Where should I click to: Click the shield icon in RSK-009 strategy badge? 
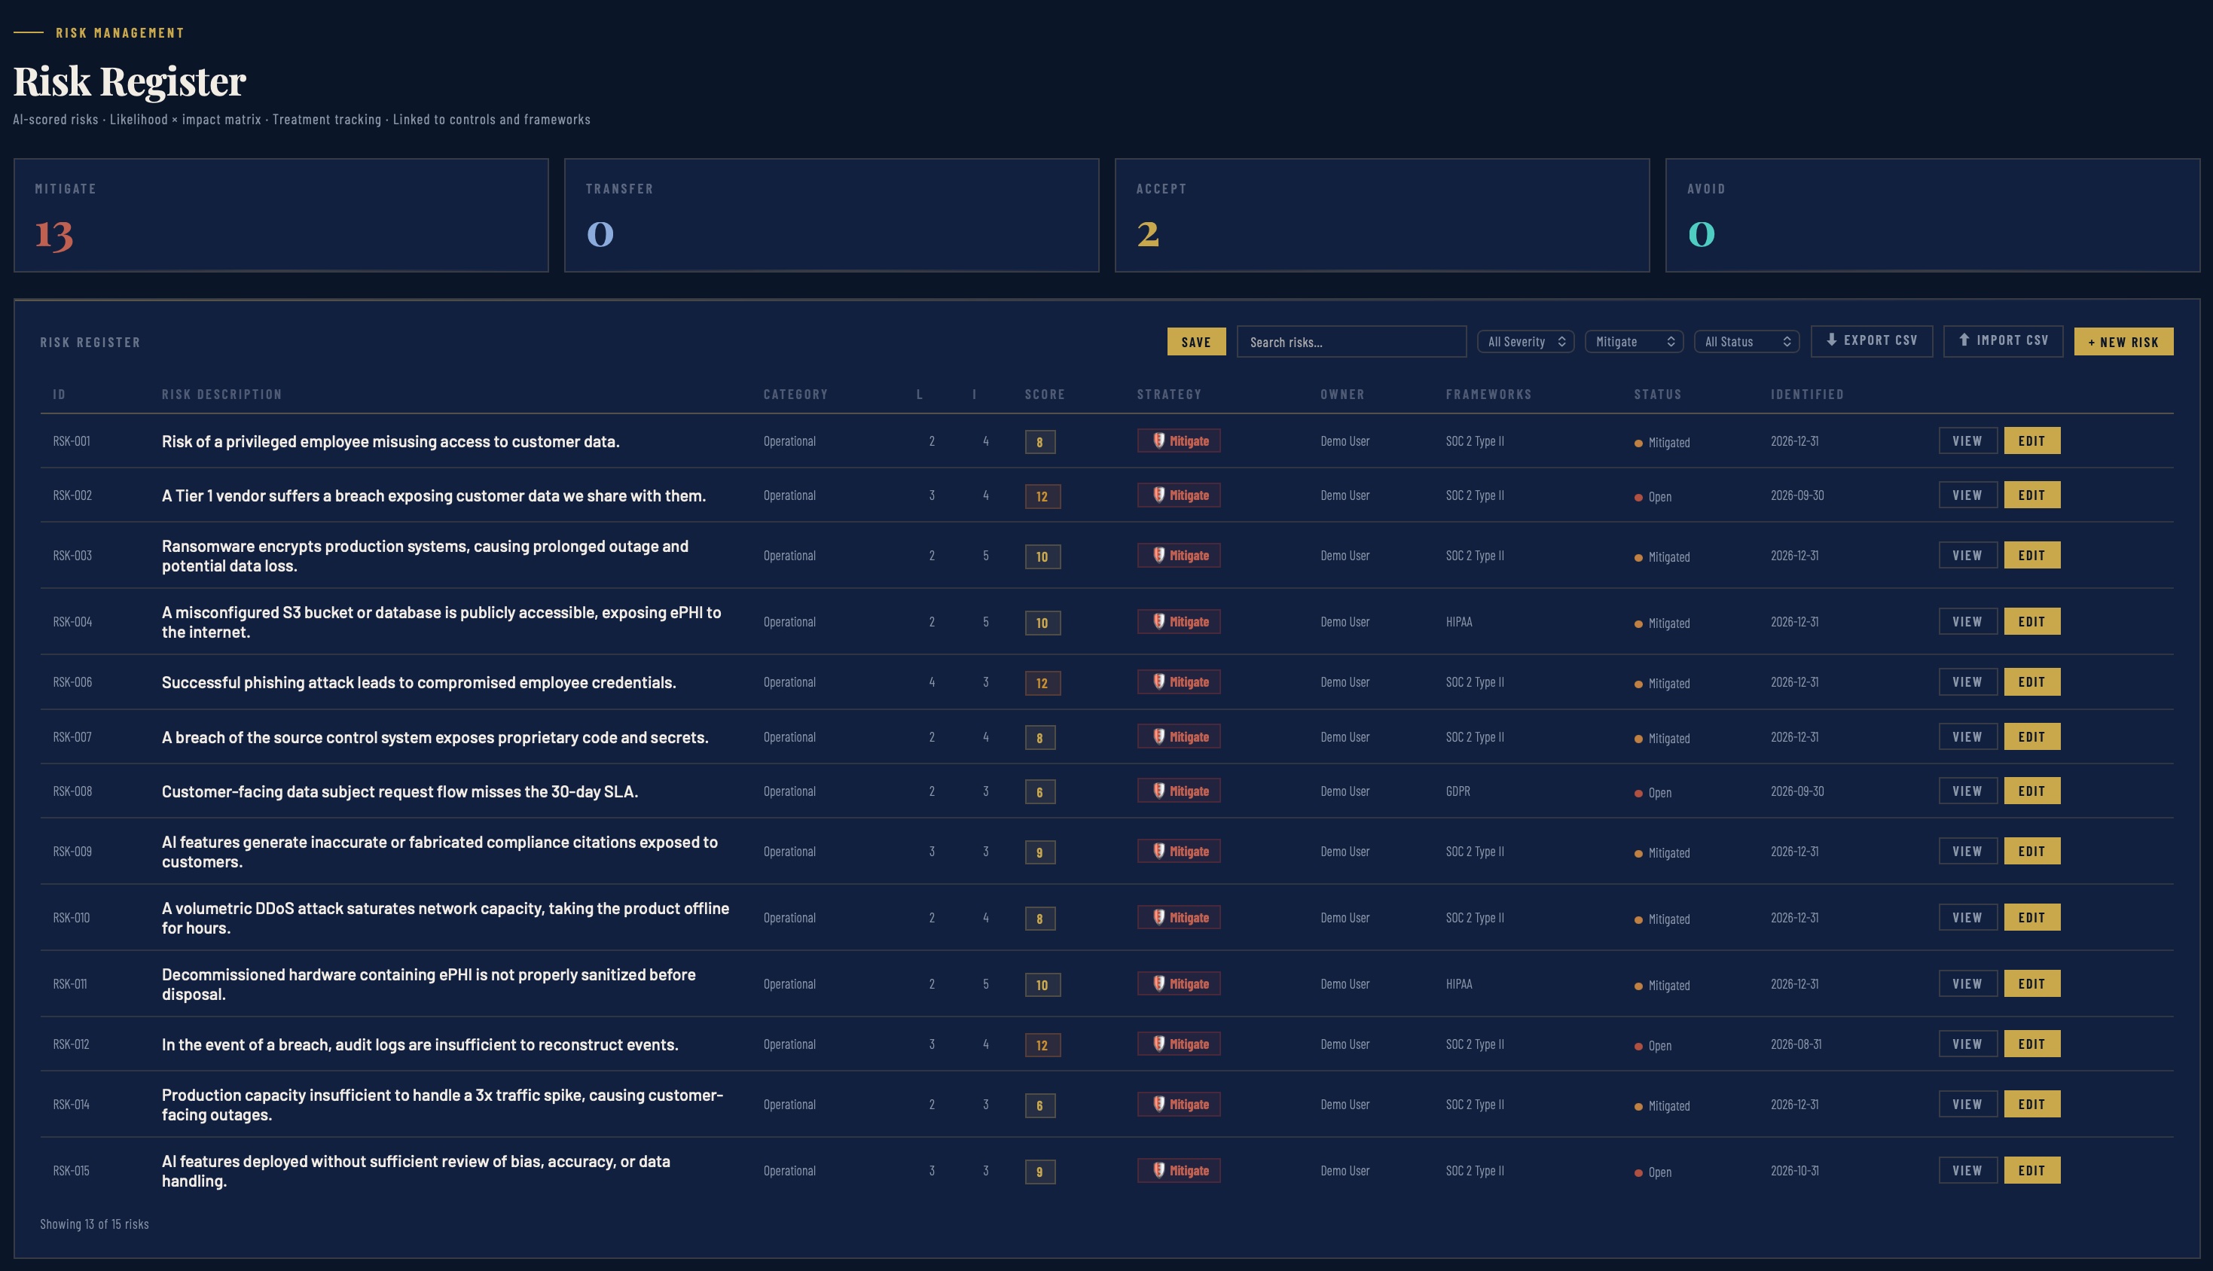[x=1158, y=851]
